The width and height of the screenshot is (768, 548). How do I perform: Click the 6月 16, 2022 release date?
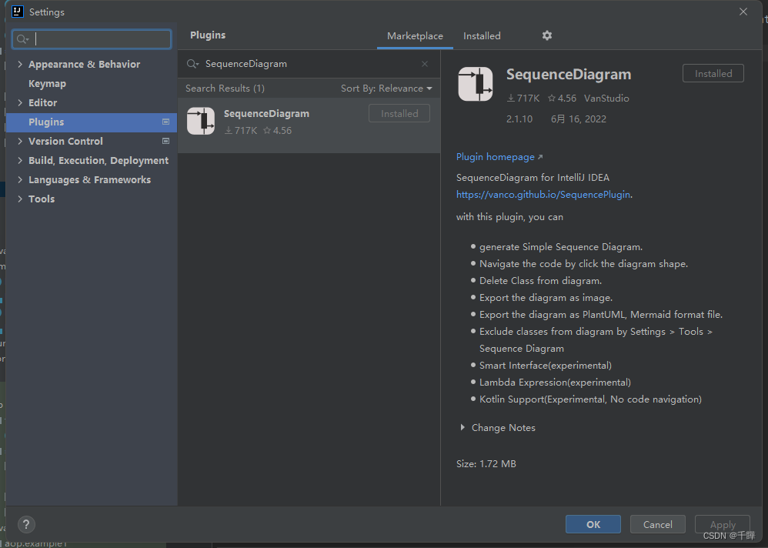[x=579, y=119]
